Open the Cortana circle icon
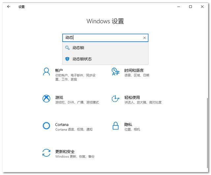The width and height of the screenshot is (211, 175). (46, 126)
